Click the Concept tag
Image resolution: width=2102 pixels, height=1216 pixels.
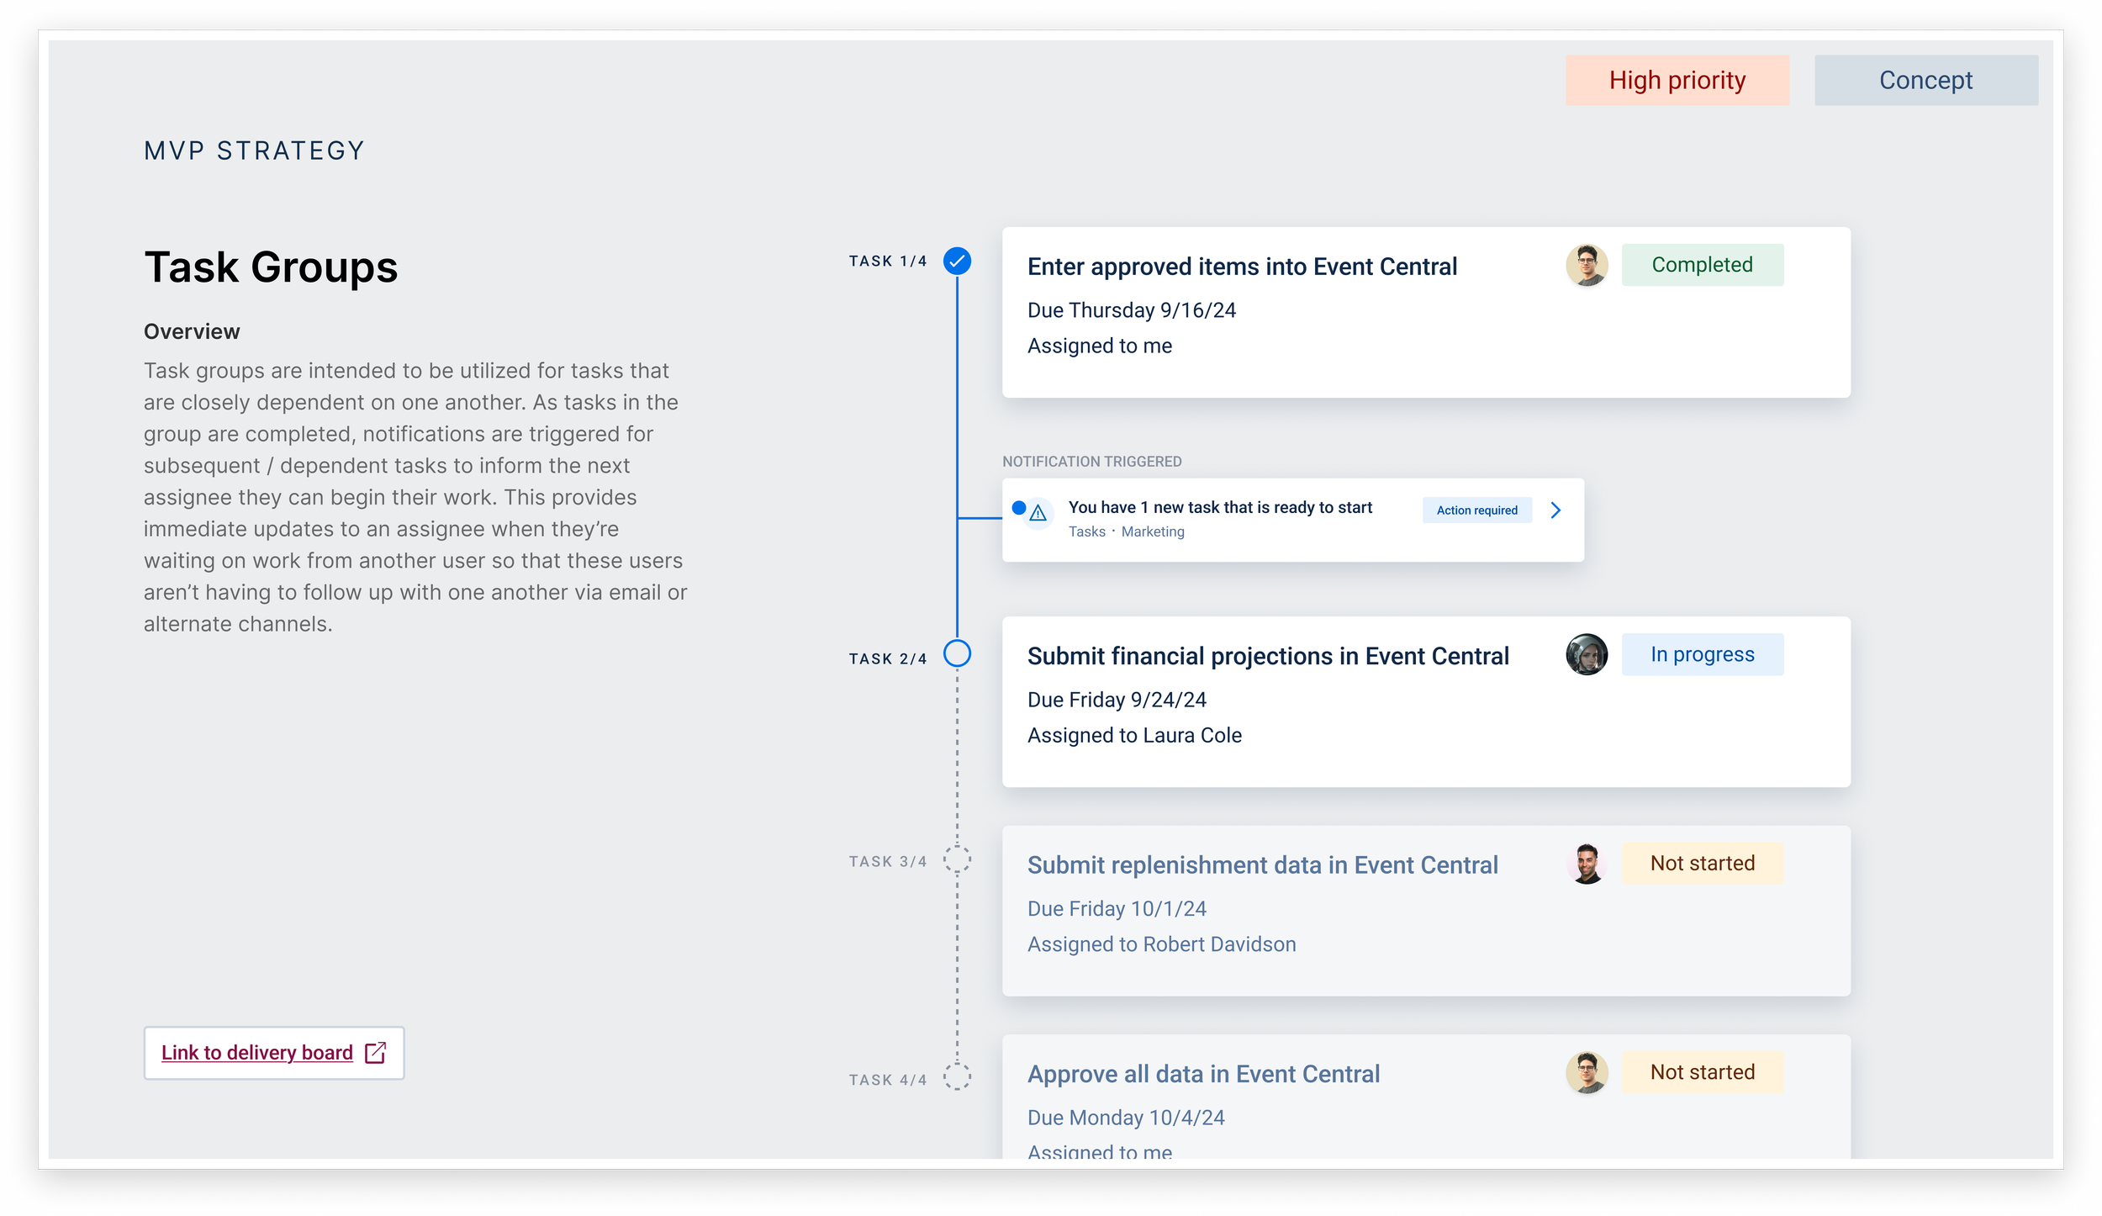click(1925, 81)
